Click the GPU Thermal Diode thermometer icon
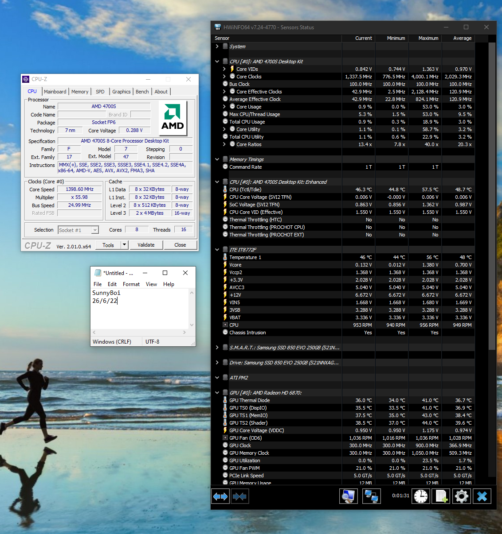502x534 pixels. (x=225, y=400)
